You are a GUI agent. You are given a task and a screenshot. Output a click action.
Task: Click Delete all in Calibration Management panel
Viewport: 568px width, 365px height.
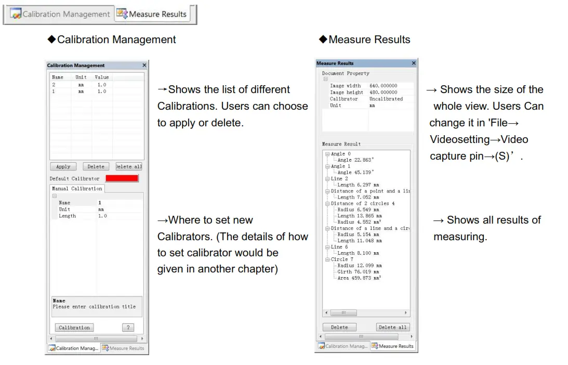pyautogui.click(x=128, y=166)
